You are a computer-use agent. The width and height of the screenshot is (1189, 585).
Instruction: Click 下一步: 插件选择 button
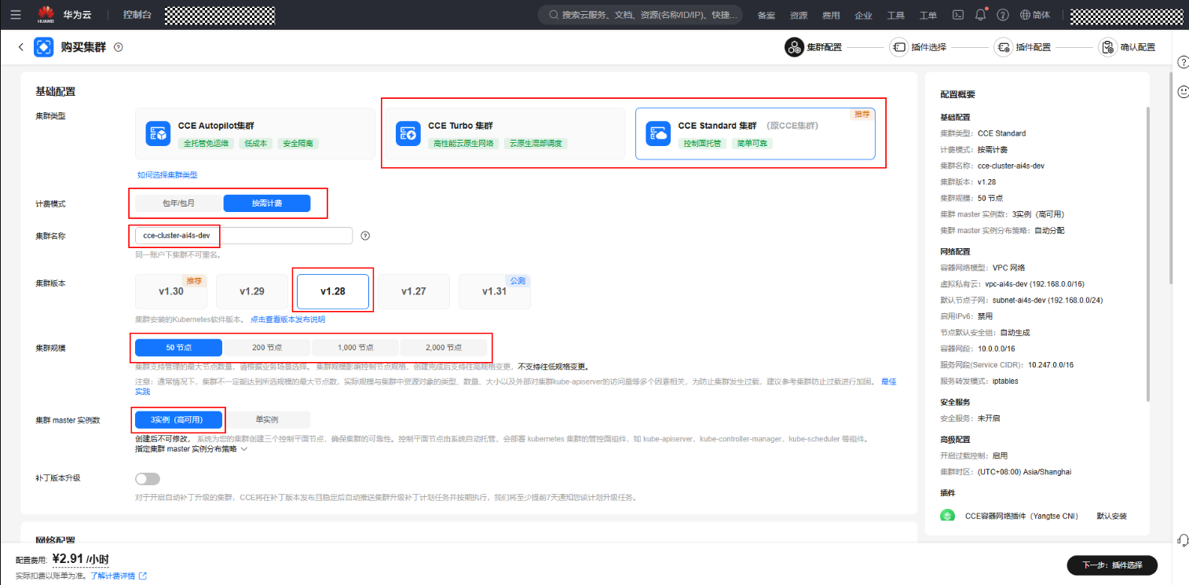click(x=1112, y=565)
